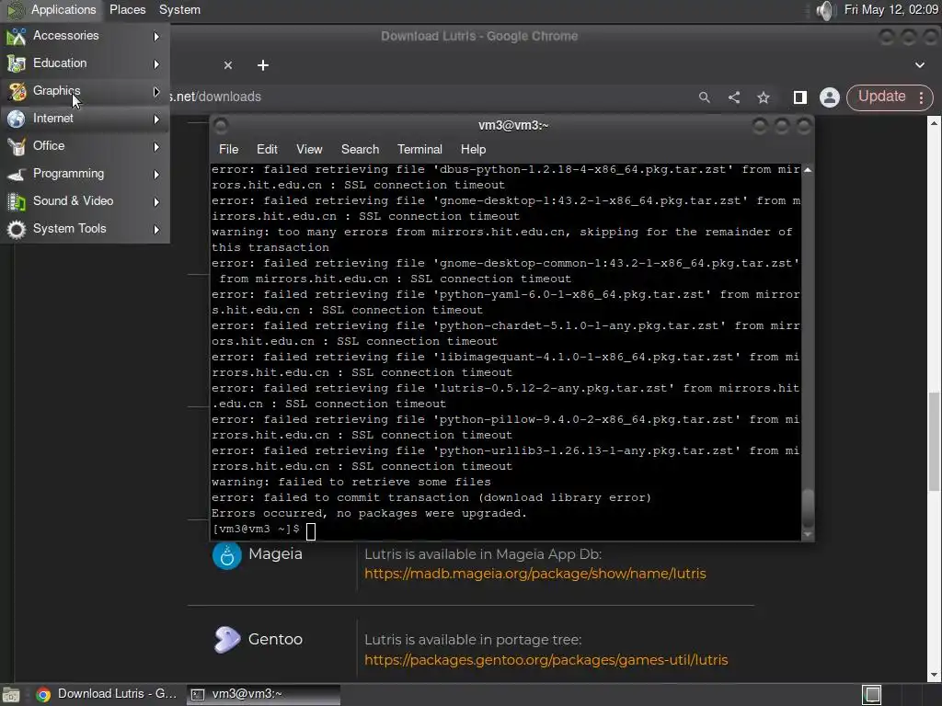Open the Terminal menu in terminal window

[x=419, y=150]
